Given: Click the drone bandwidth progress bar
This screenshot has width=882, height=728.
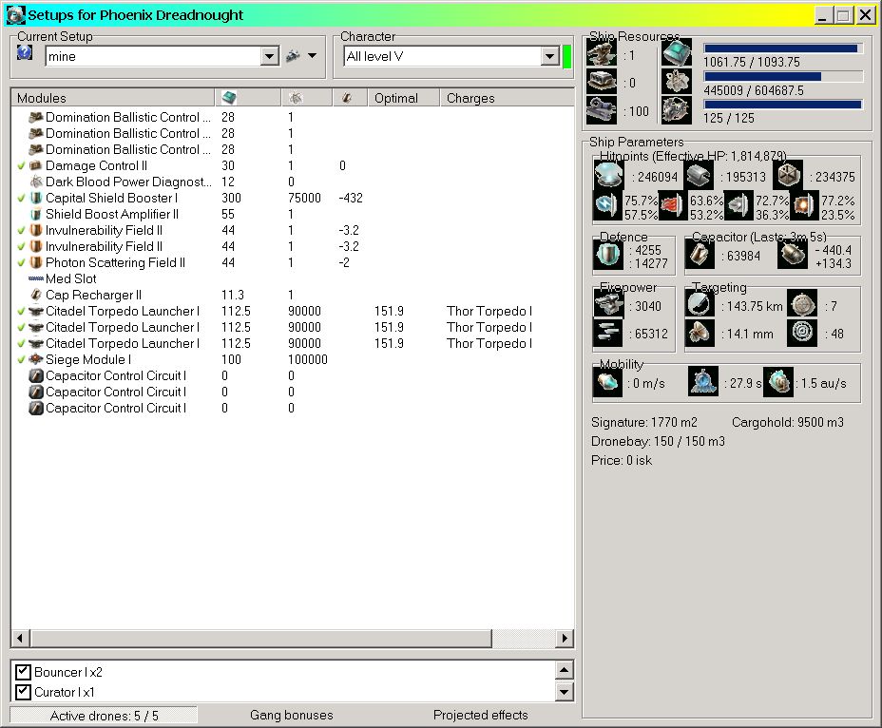Looking at the screenshot, I should [x=782, y=105].
